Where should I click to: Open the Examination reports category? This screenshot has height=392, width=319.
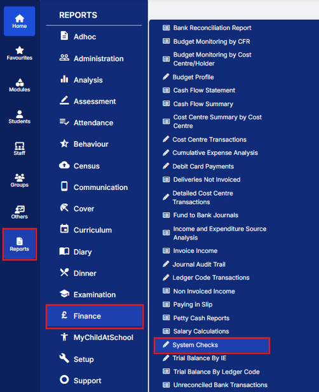(x=94, y=295)
